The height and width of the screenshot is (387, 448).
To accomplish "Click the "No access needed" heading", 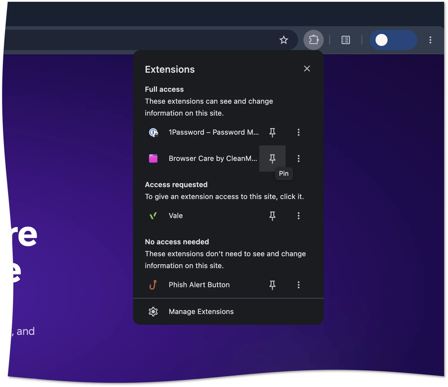I will 177,242.
